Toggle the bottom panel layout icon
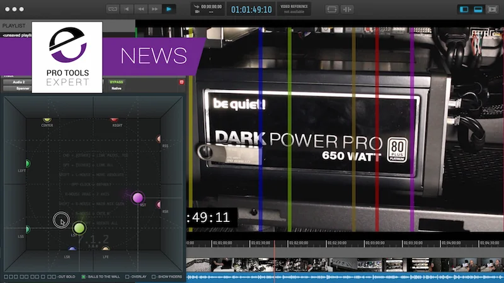504x283 pixels. point(478,9)
